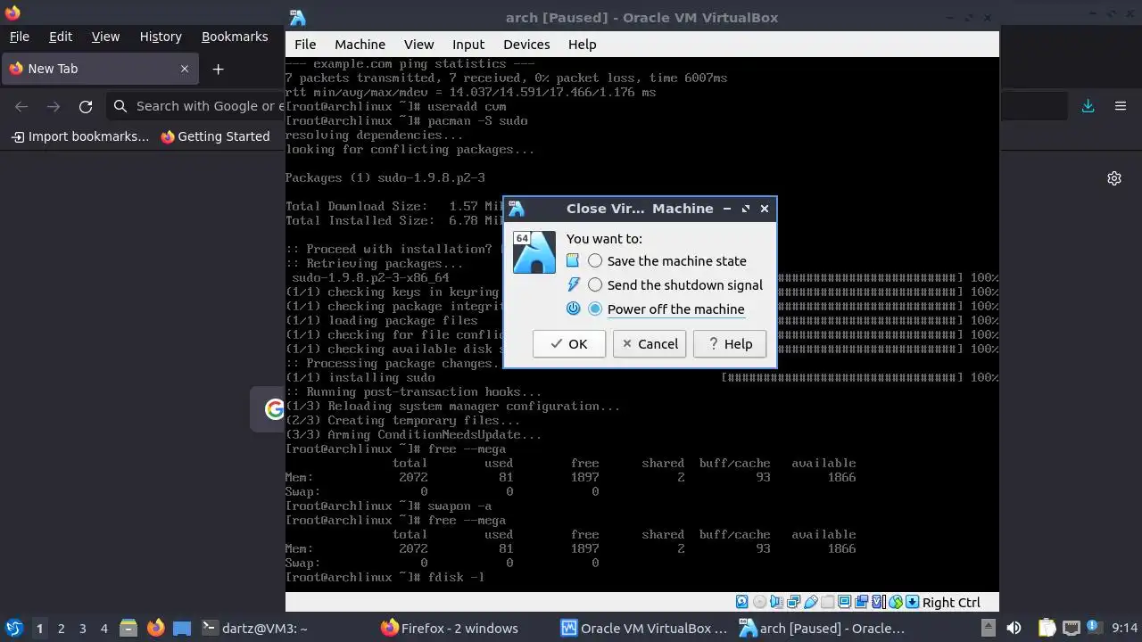Click recording indicator in VM status bar
The height and width of the screenshot is (642, 1142).
tap(862, 603)
